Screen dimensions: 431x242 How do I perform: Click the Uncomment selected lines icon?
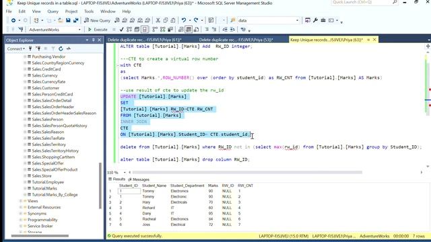[x=214, y=30]
